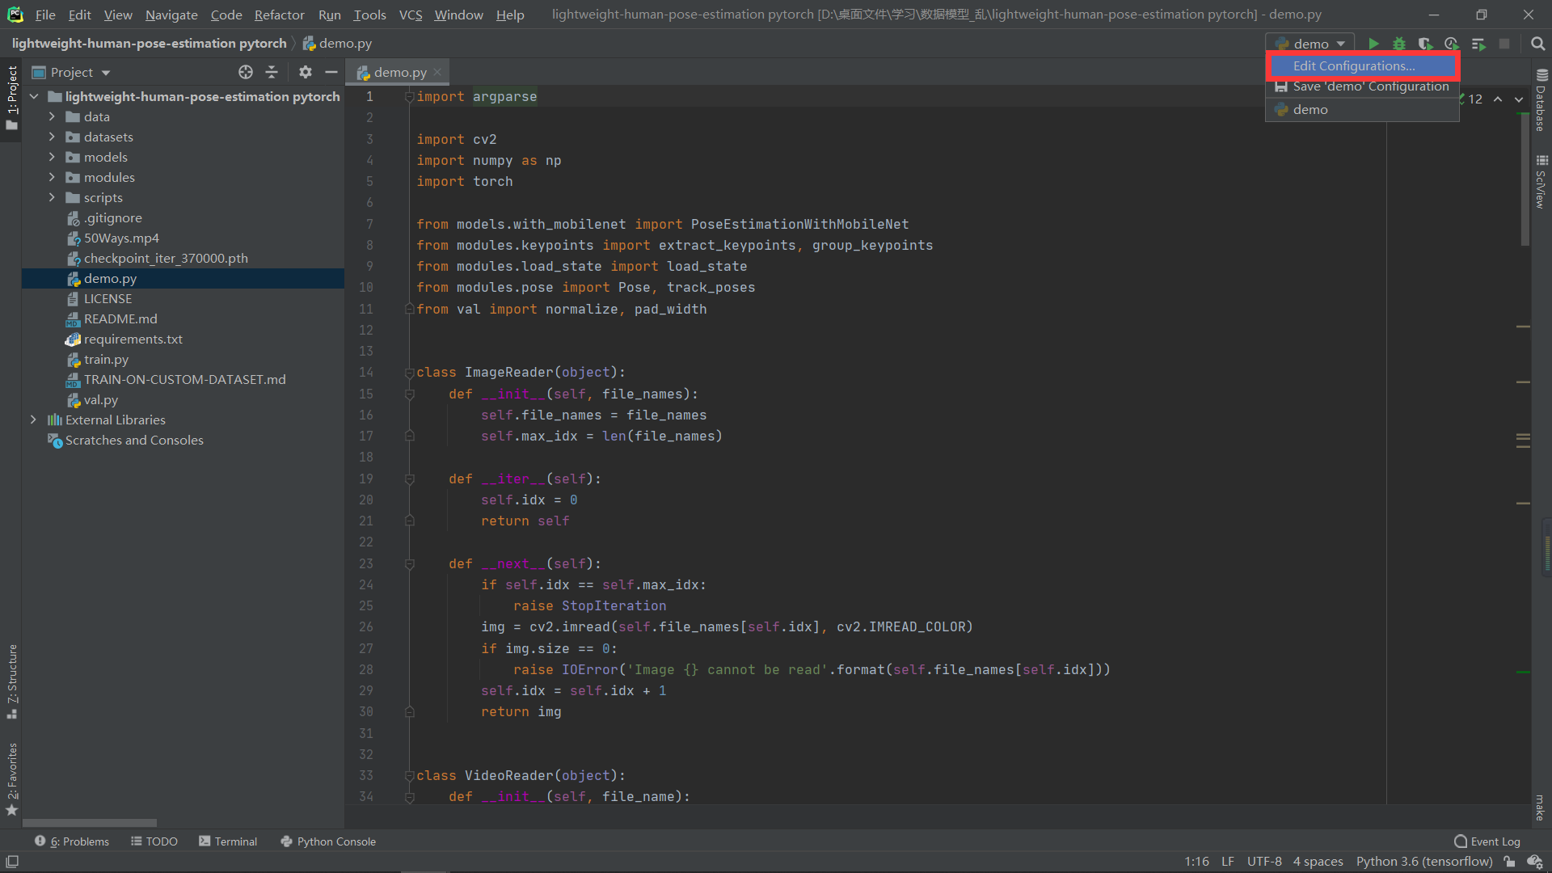The width and height of the screenshot is (1552, 873).
Task: Open Project panel settings gear
Action: point(305,72)
